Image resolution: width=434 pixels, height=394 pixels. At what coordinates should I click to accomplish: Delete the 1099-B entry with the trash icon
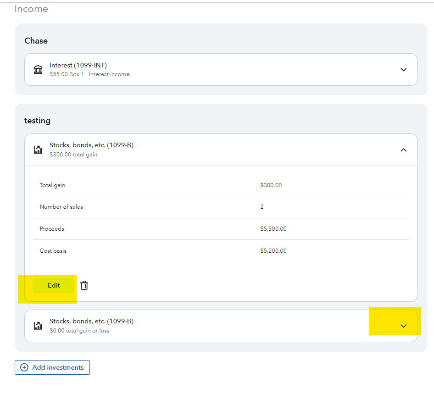coord(84,285)
